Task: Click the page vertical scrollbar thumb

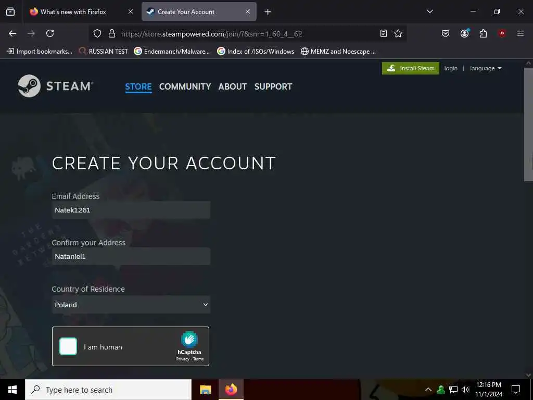Action: point(528,124)
